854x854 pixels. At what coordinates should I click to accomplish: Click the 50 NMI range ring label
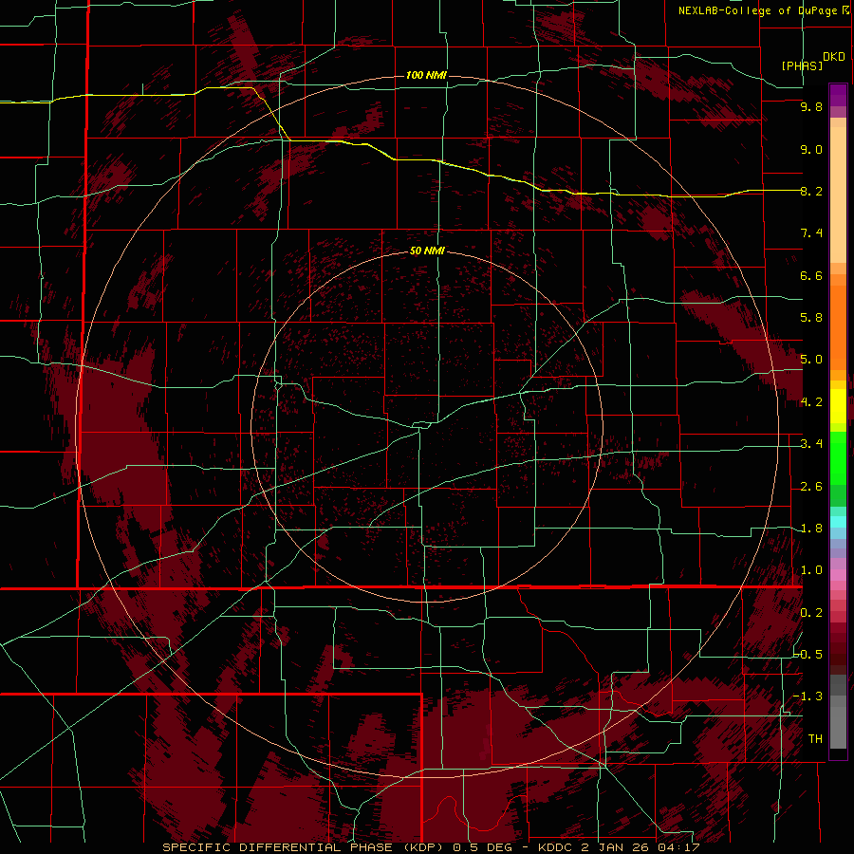(427, 251)
